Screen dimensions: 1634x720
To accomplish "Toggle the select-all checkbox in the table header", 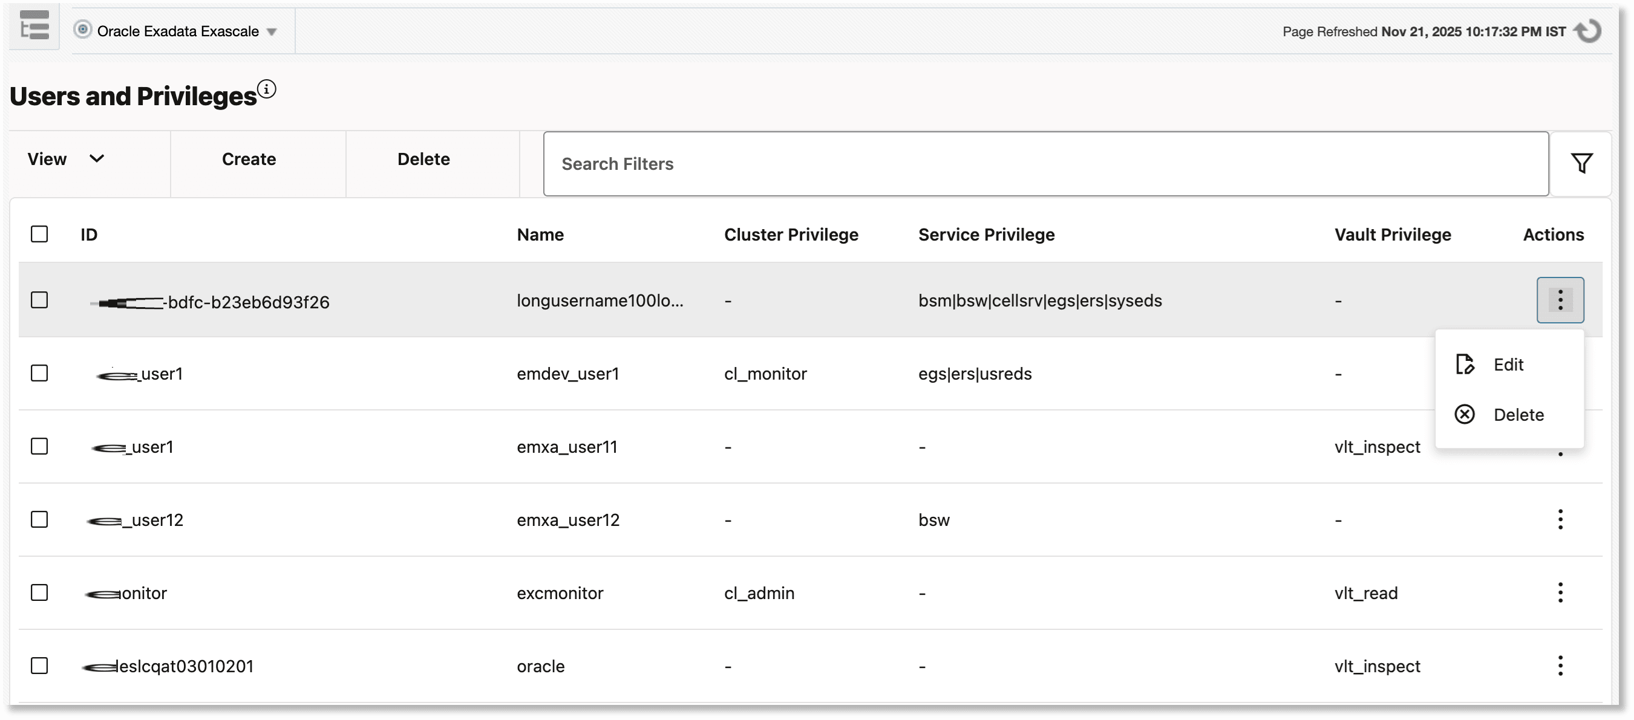I will 39,234.
